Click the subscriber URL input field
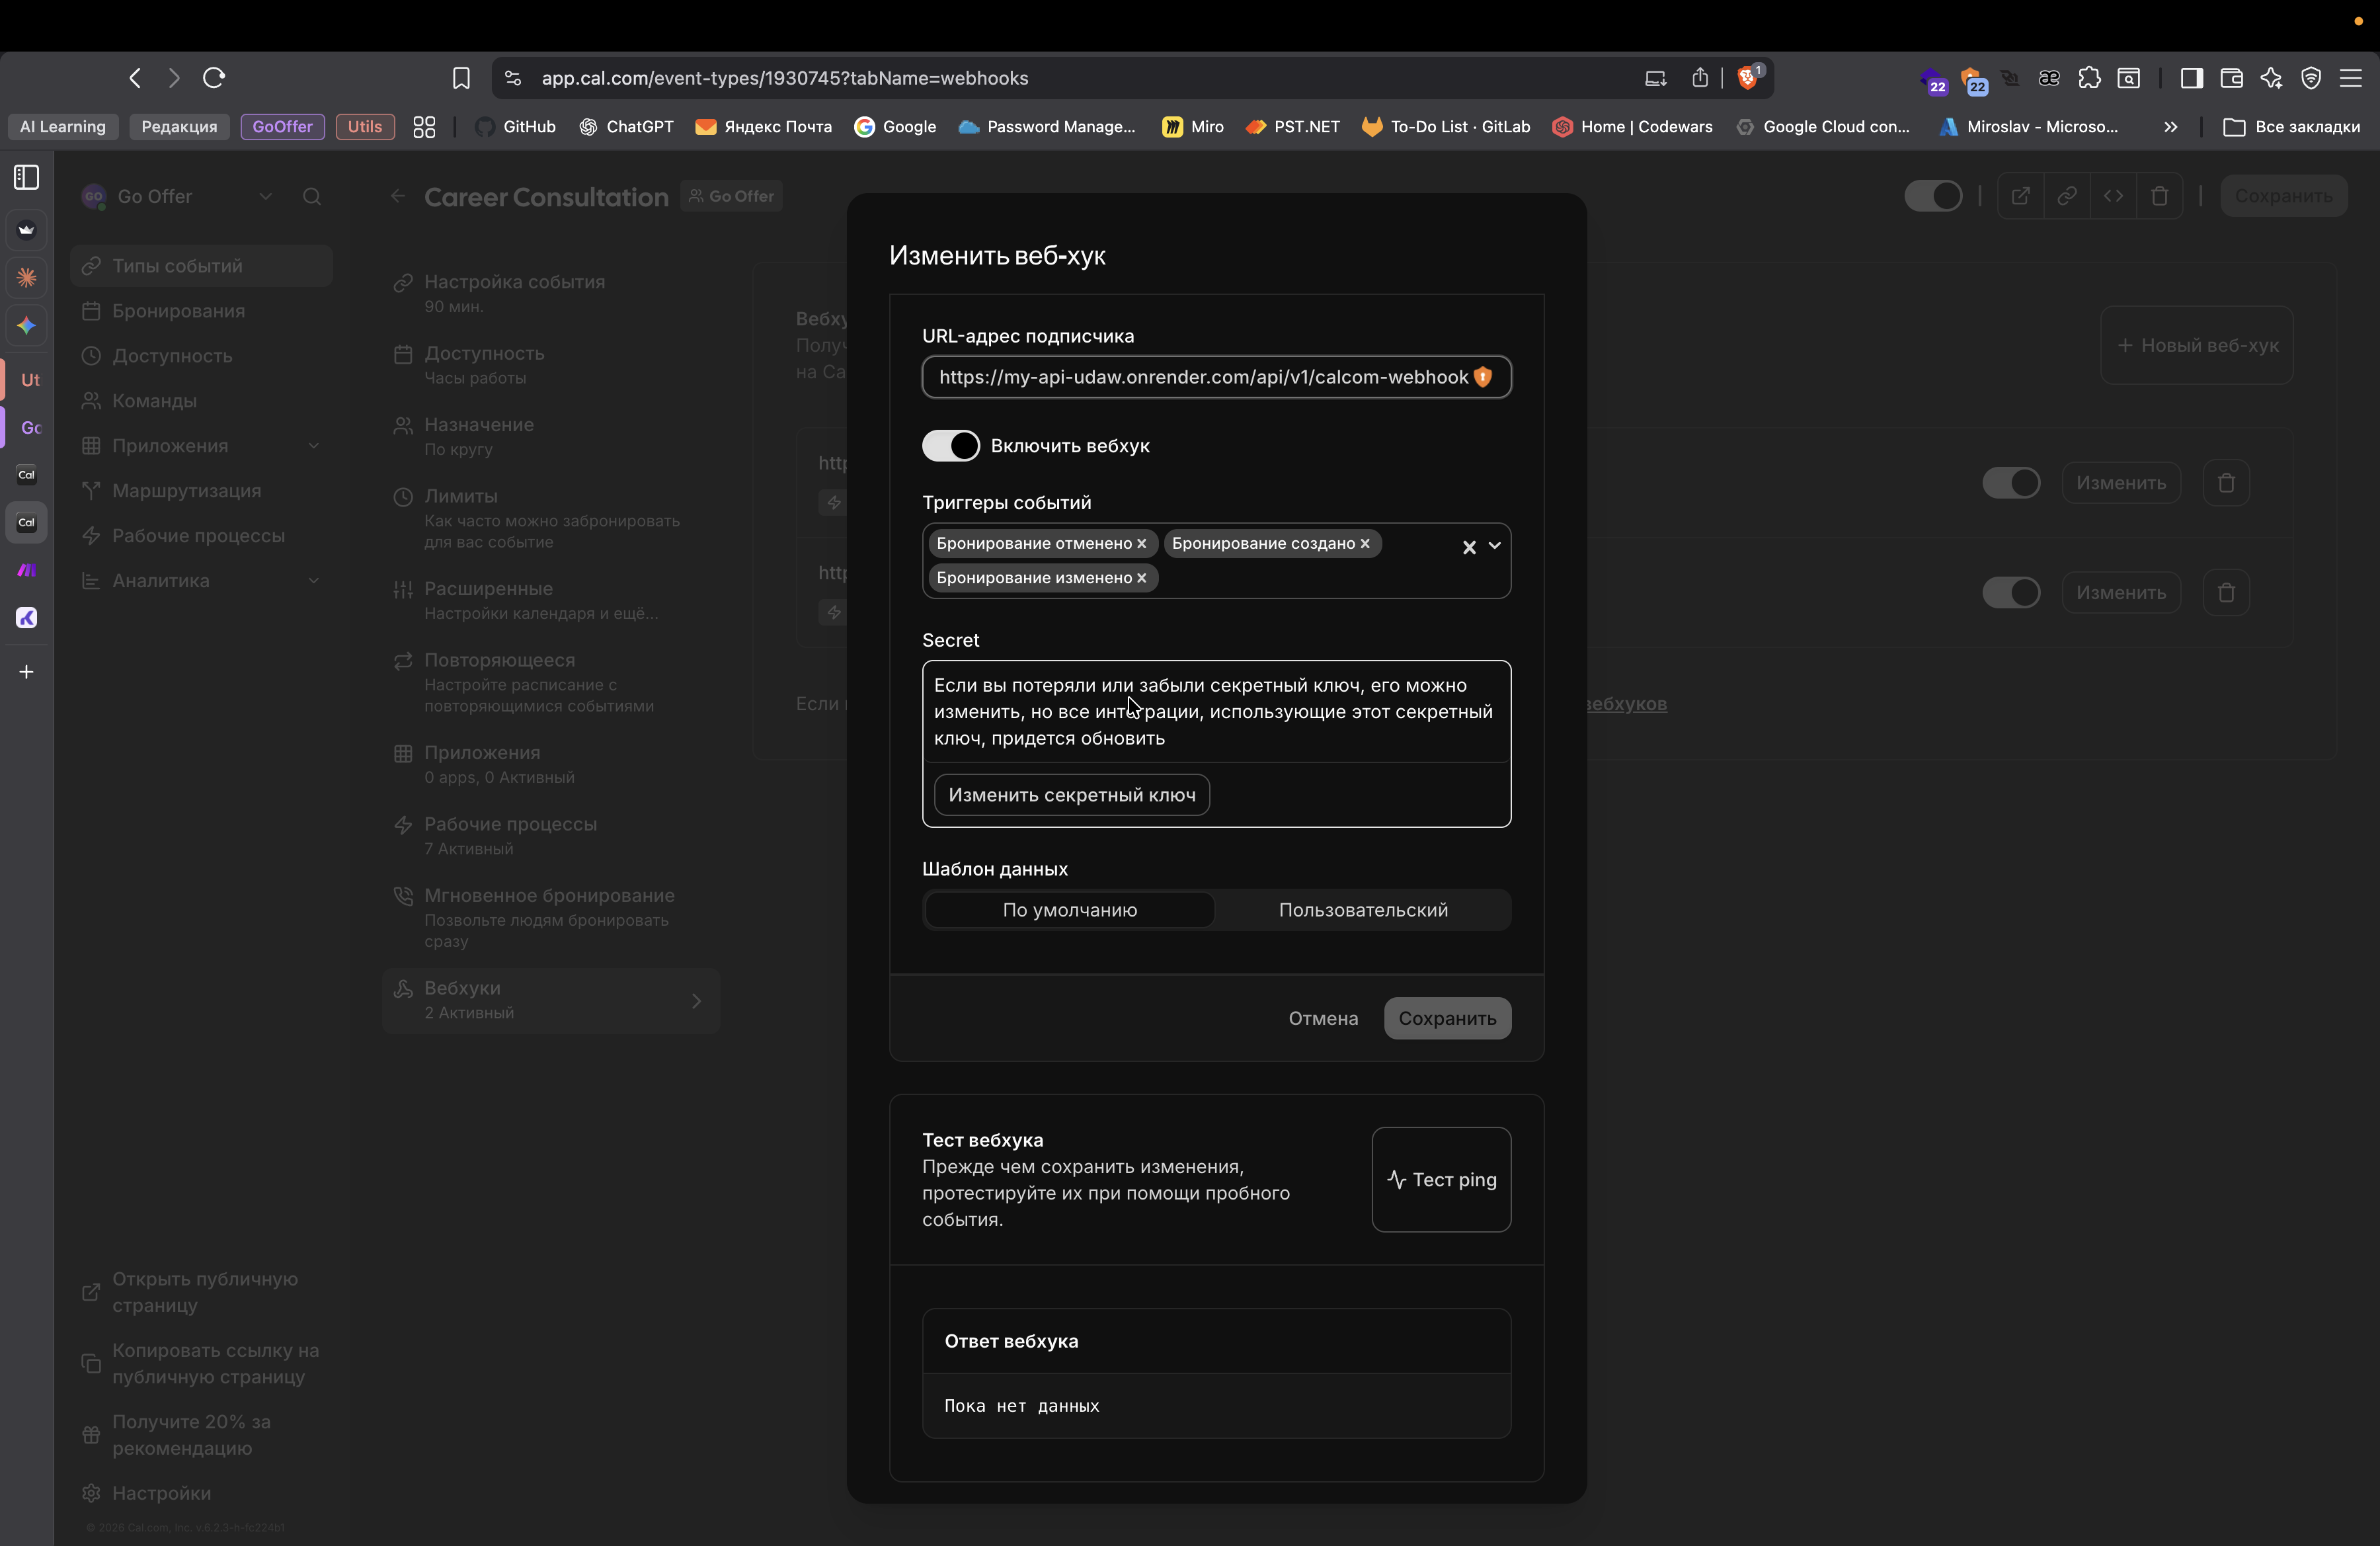The width and height of the screenshot is (2380, 1546). pyautogui.click(x=1200, y=378)
